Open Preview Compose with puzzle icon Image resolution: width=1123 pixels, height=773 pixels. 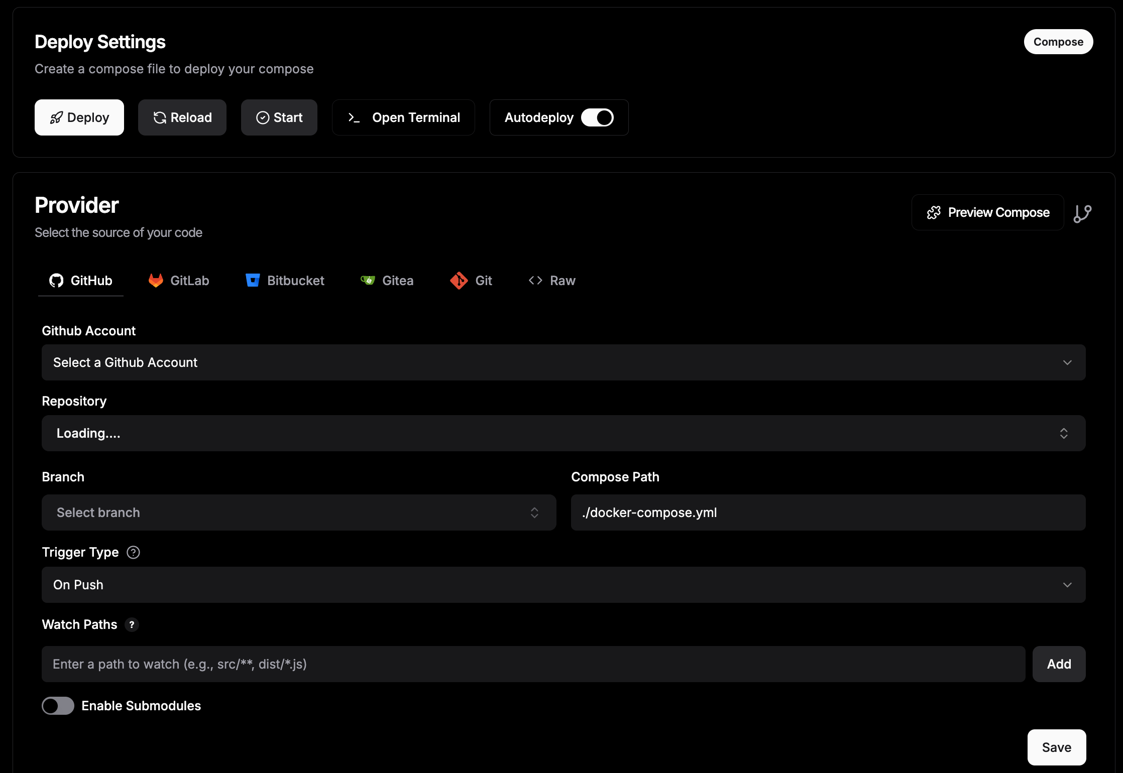click(x=987, y=212)
